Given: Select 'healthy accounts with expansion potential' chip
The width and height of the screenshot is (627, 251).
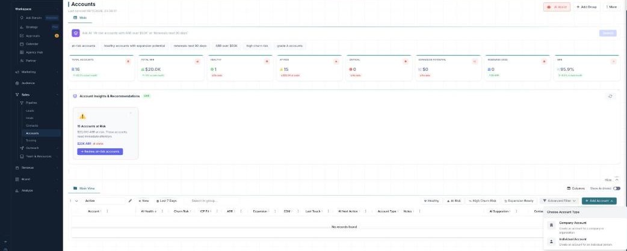Looking at the screenshot, I should click(134, 46).
